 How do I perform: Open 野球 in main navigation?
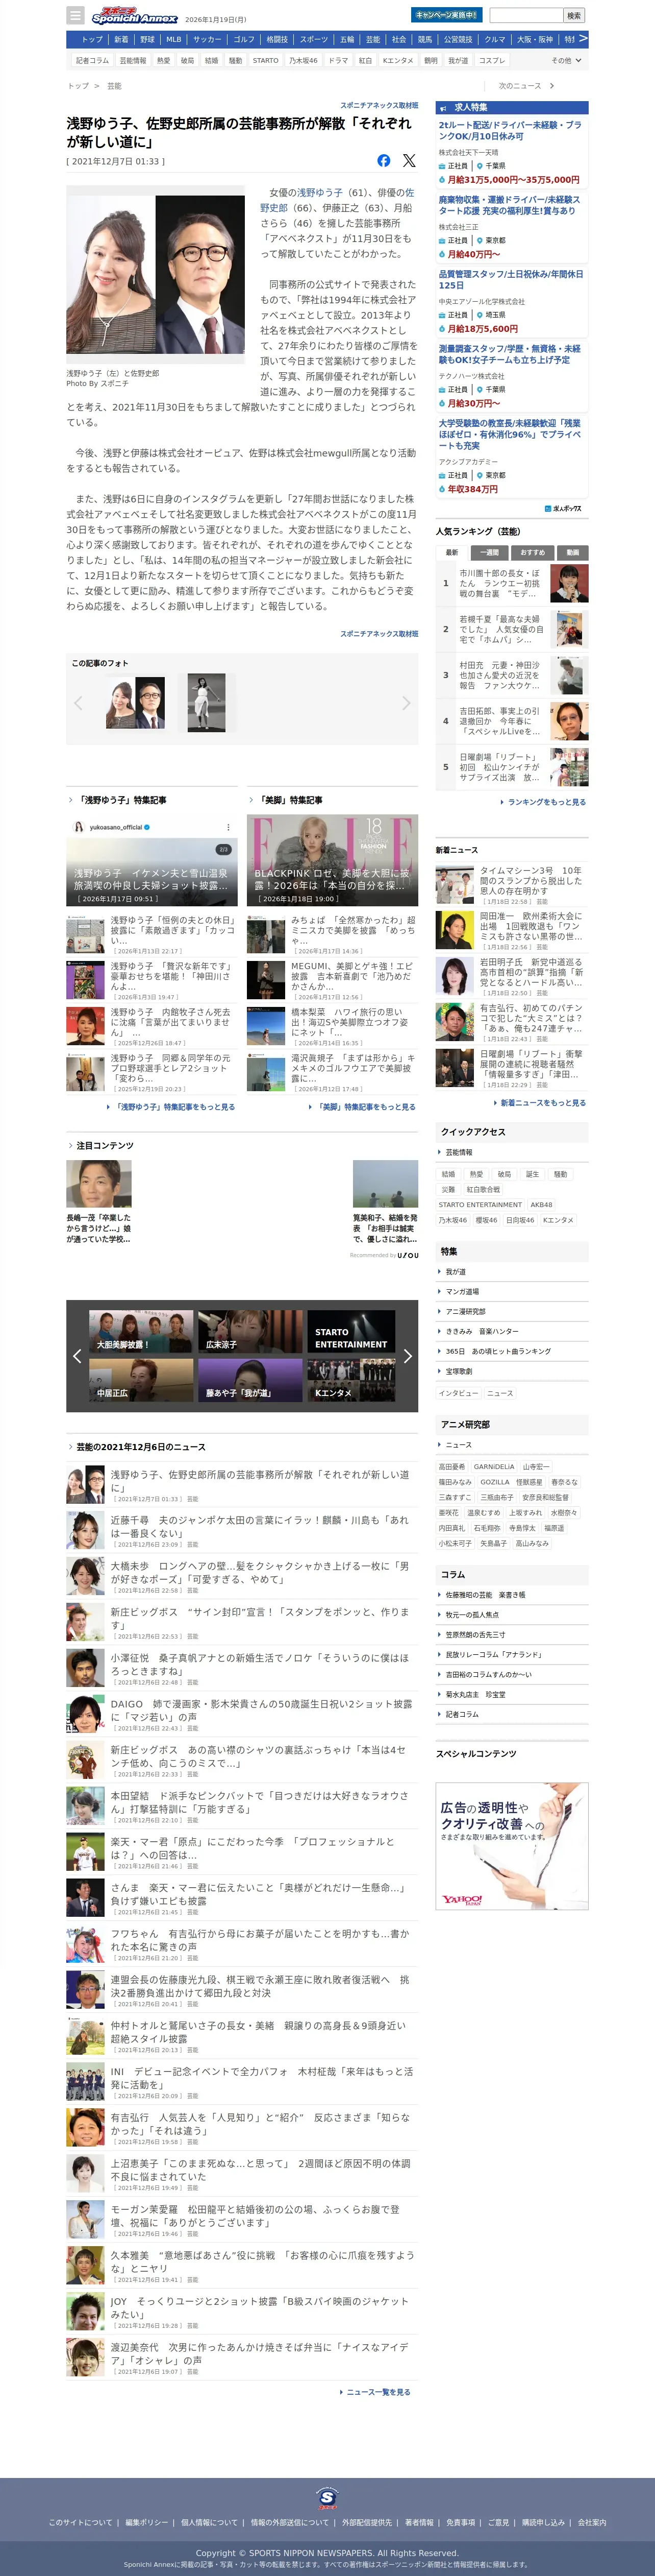point(148,40)
